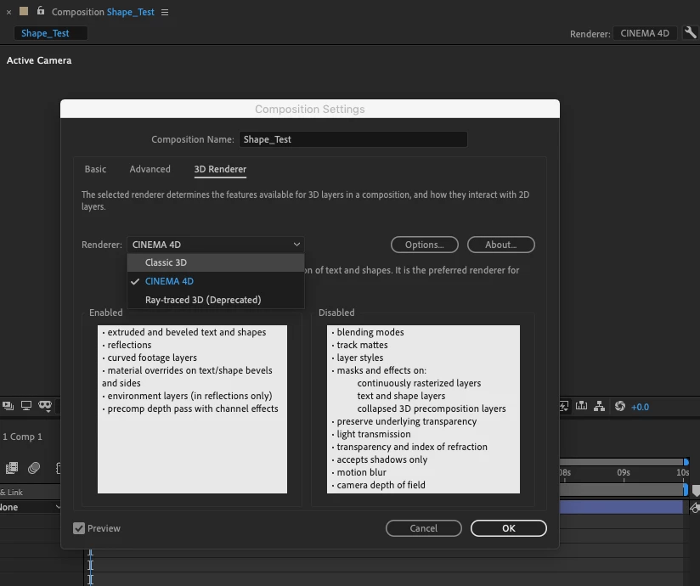Click the '& Link' column header
The height and width of the screenshot is (586, 700).
pos(12,493)
